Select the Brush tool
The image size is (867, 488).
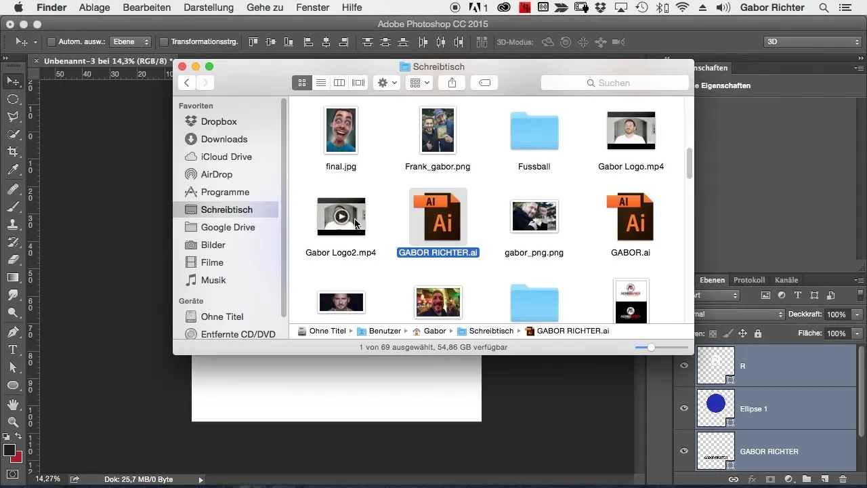click(x=13, y=206)
